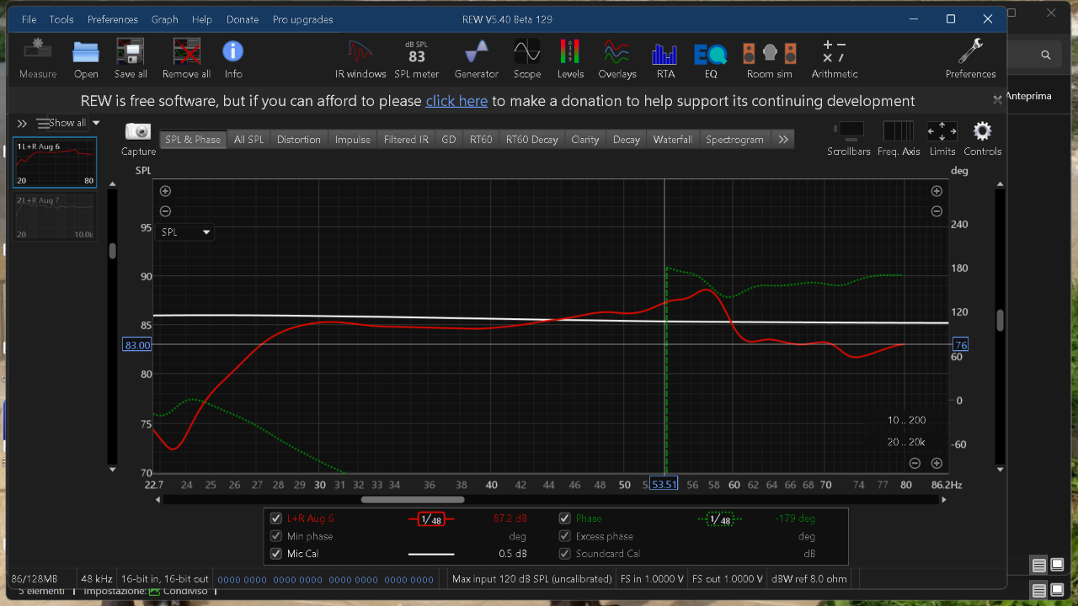Open the Tools menu
1078x606 pixels.
click(61, 19)
